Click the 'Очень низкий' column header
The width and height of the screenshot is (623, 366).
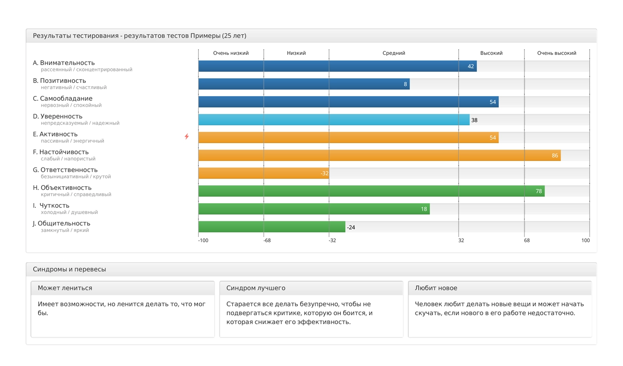(231, 53)
